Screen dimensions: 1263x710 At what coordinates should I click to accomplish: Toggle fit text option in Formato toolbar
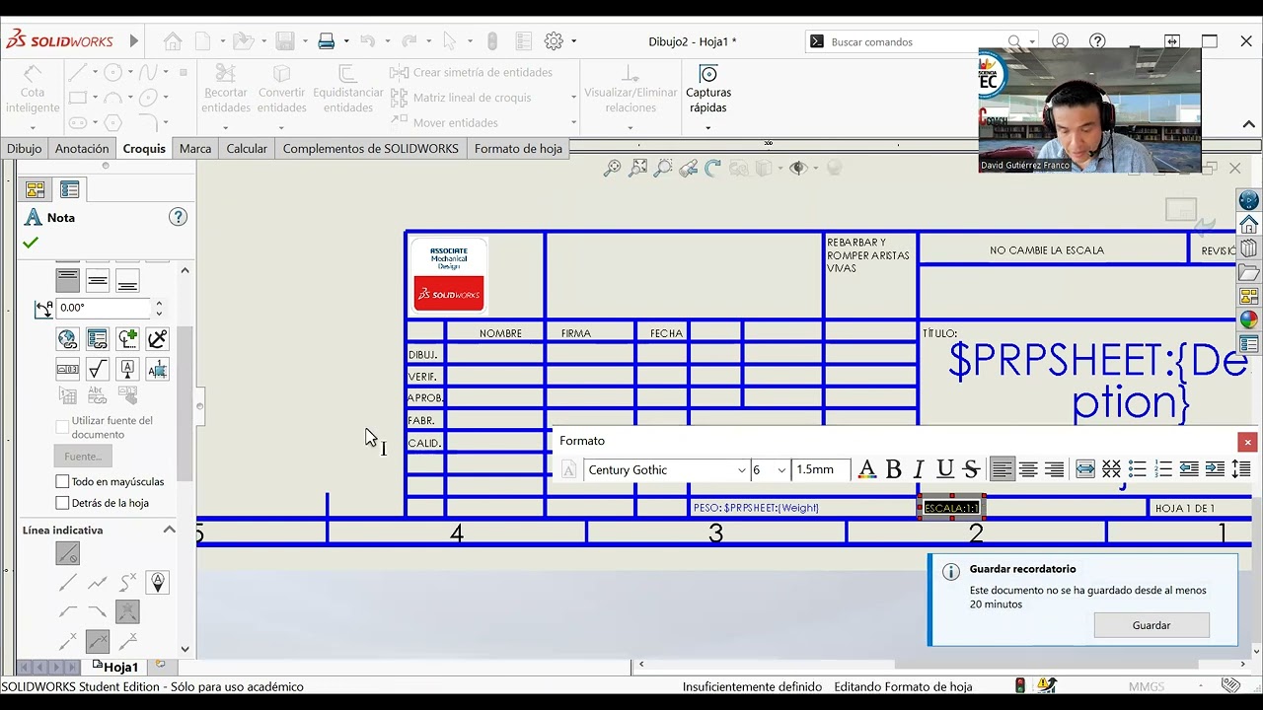click(1085, 469)
